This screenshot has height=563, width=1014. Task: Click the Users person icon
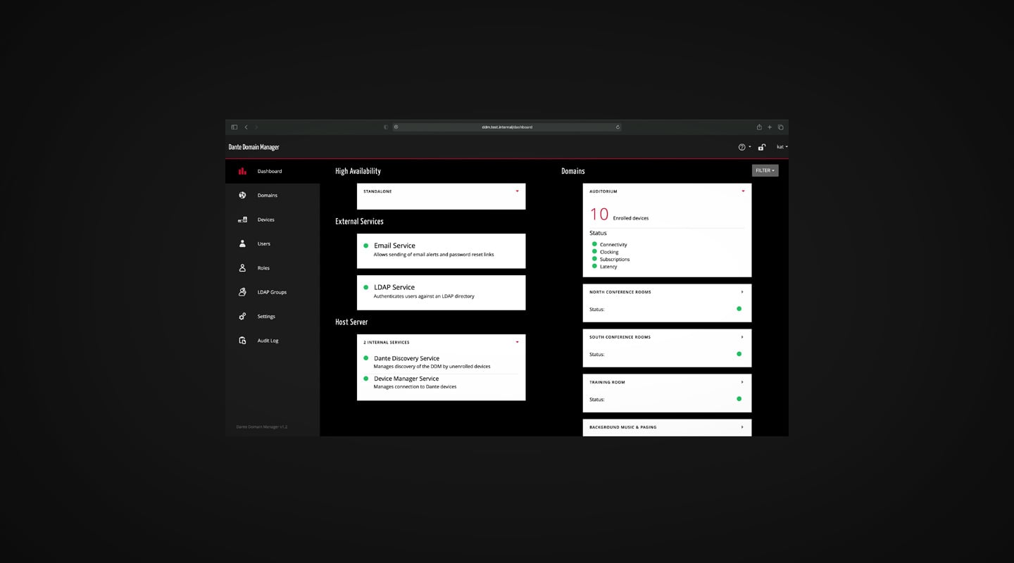pos(242,243)
